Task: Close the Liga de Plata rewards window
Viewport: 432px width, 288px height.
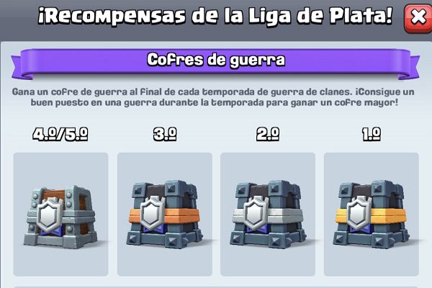Action: point(418,17)
